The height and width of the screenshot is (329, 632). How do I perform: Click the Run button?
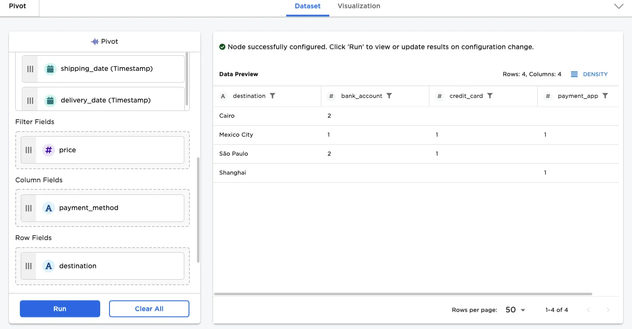click(x=60, y=308)
